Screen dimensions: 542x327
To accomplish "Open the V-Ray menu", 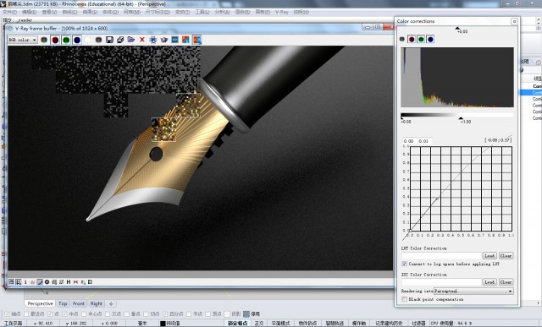I will pos(282,12).
